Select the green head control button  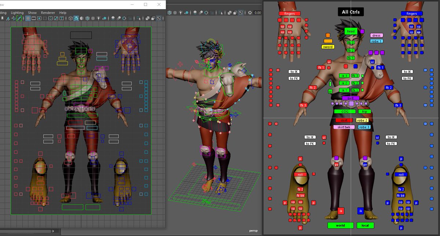[351, 32]
